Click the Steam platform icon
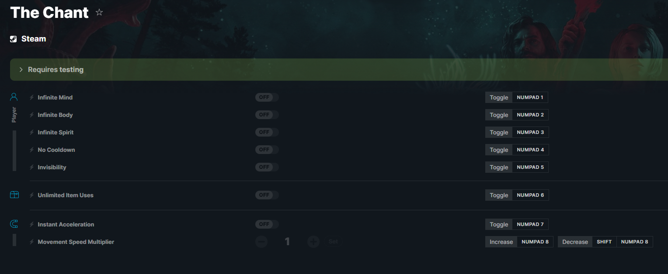This screenshot has height=274, width=668. coord(14,39)
